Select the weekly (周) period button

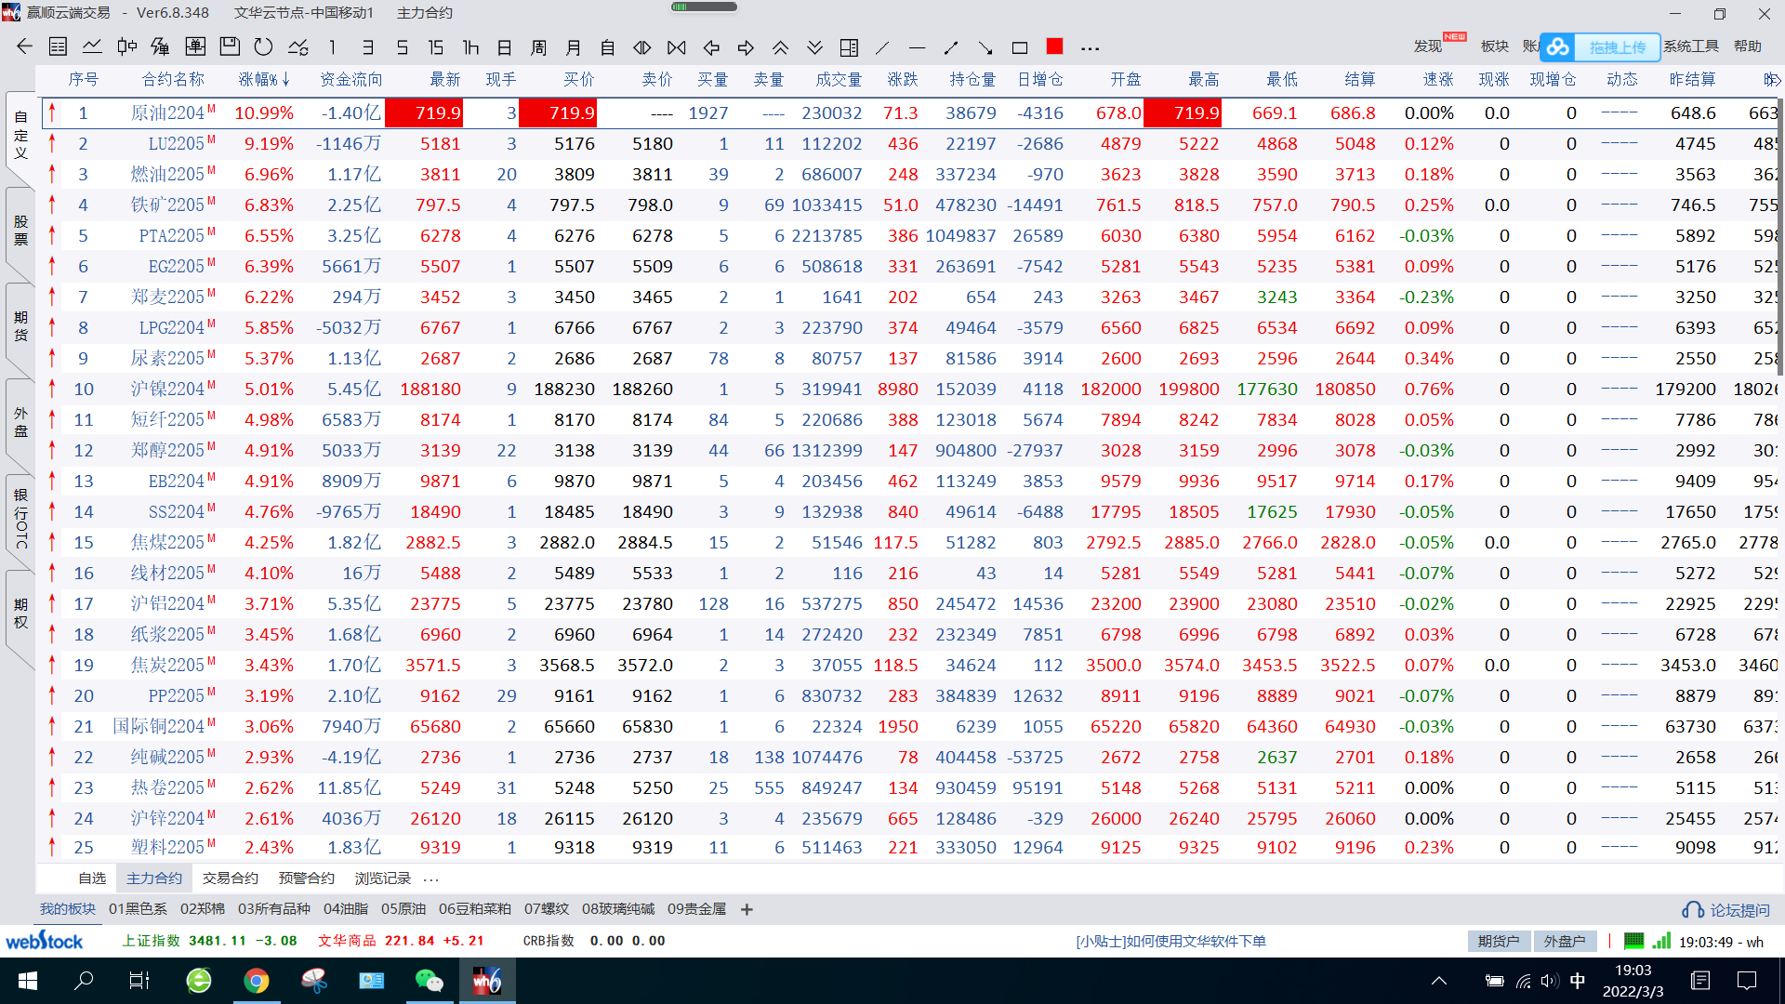point(538,47)
